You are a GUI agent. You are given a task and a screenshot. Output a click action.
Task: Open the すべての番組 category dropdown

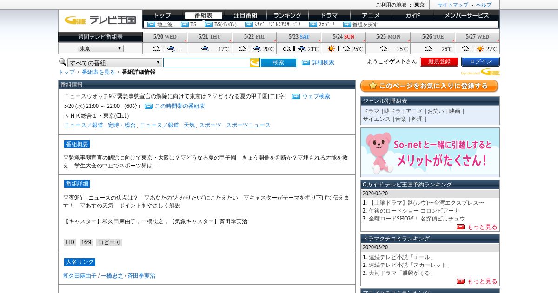(115, 63)
